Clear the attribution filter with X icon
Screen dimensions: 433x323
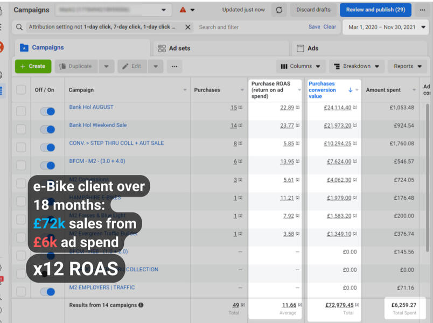click(x=188, y=27)
